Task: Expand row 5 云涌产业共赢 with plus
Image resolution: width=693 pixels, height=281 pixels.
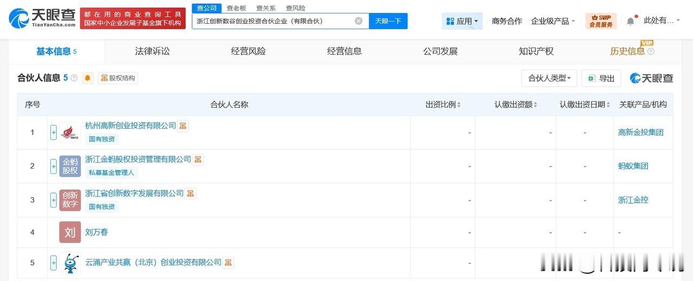Action: click(x=54, y=263)
